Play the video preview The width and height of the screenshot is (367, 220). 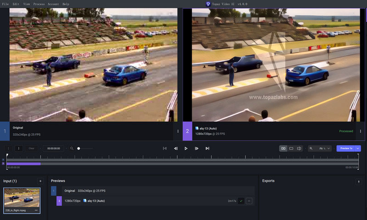(x=186, y=148)
